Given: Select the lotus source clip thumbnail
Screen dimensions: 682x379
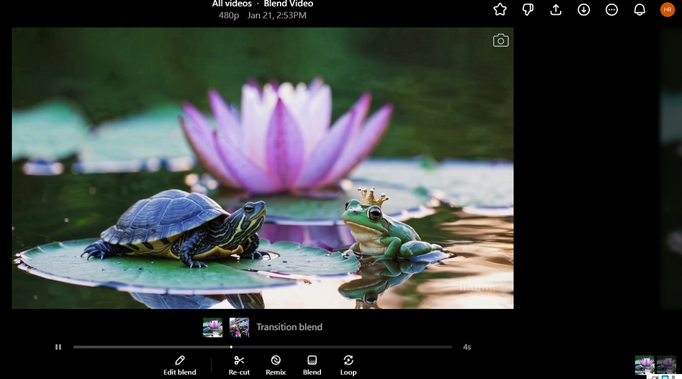Looking at the screenshot, I should coord(213,327).
